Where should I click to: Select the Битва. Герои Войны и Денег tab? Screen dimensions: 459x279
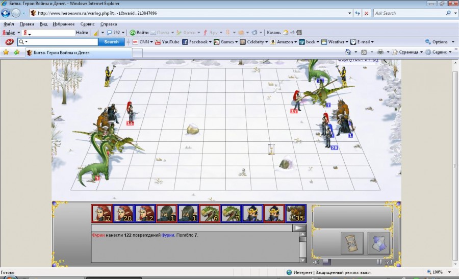79,53
